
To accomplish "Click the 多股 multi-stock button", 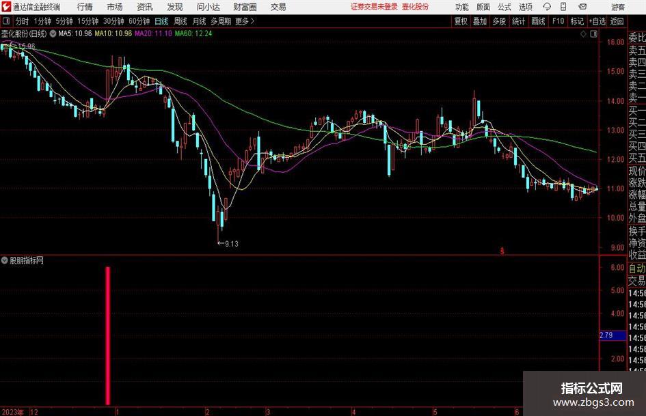I will click(499, 21).
